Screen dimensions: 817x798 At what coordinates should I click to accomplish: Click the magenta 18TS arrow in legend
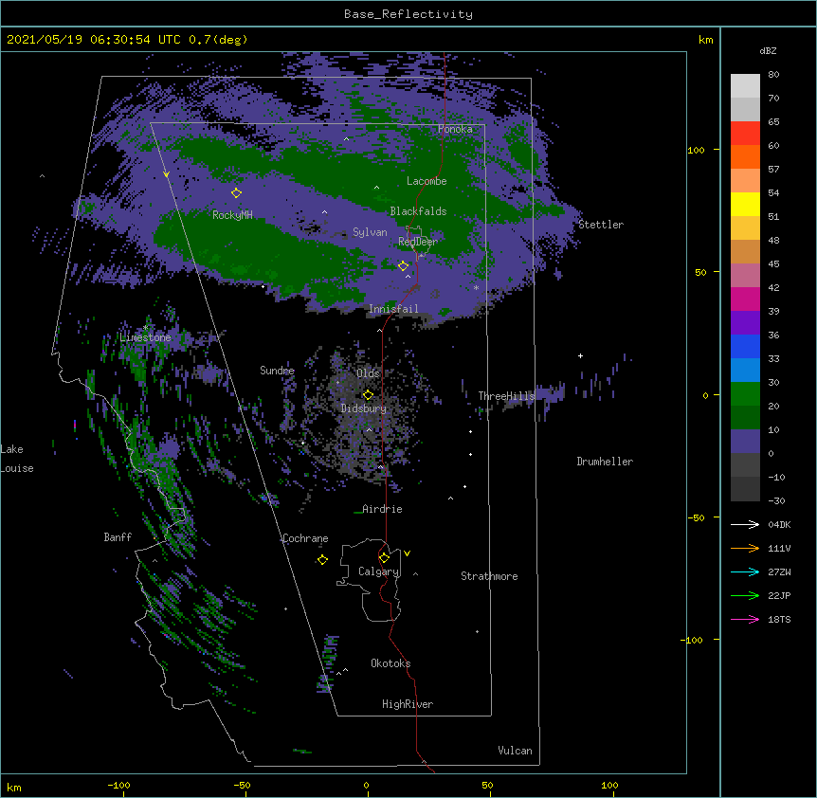point(745,619)
